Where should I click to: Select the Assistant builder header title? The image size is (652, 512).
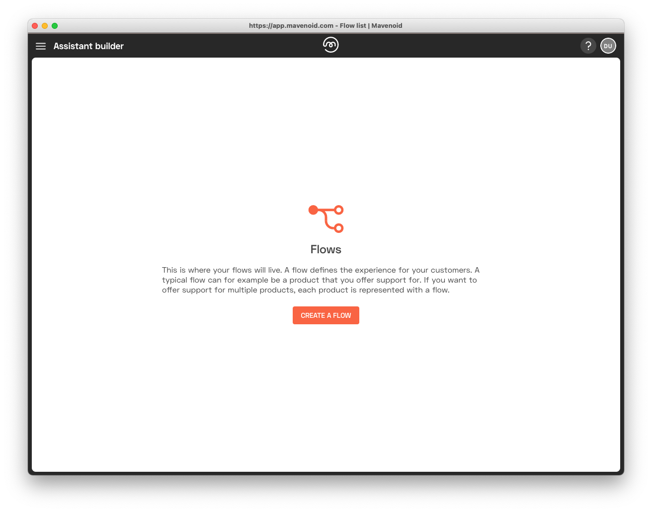88,46
